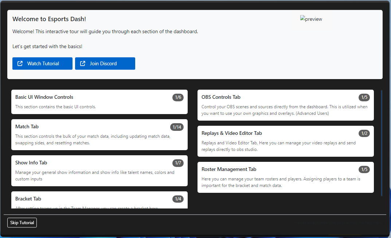391x238 pixels.
Task: Open the Replays & Video Editor Tab card
Action: (285, 141)
